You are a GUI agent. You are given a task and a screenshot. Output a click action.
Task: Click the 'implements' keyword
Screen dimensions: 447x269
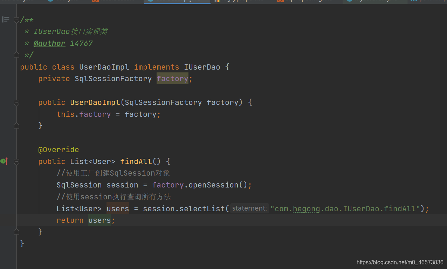click(157, 67)
